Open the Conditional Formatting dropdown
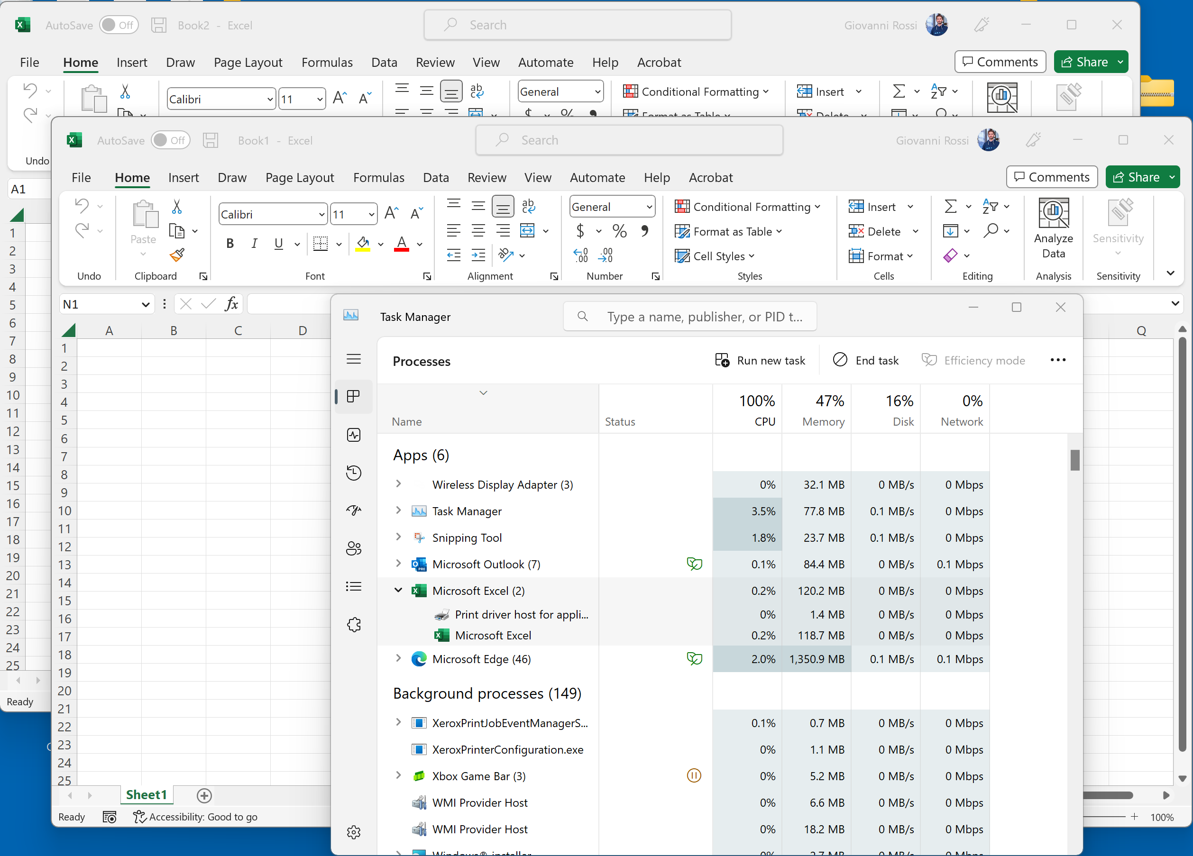This screenshot has height=856, width=1193. pyautogui.click(x=747, y=207)
